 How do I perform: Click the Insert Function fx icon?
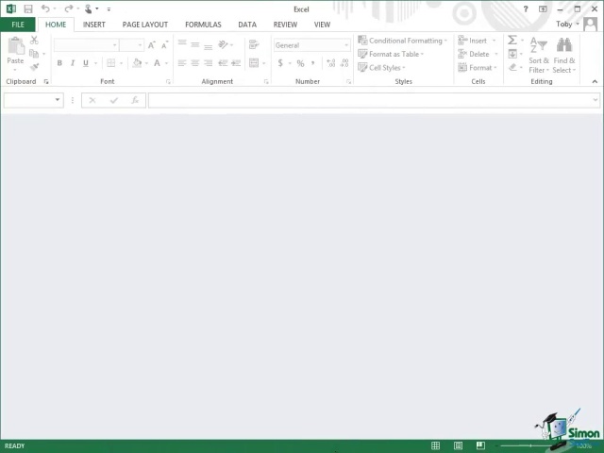tap(135, 100)
